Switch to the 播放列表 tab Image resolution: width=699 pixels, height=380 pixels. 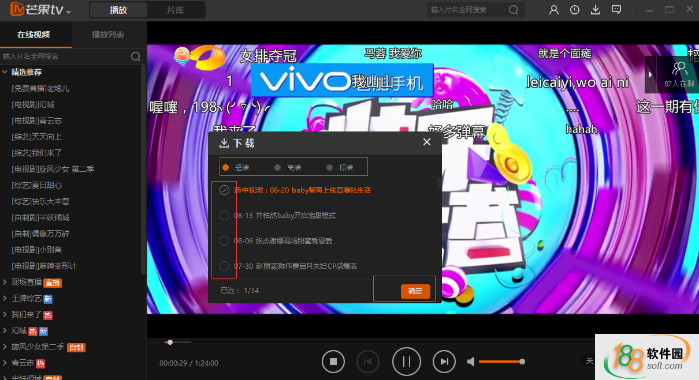pyautogui.click(x=108, y=35)
